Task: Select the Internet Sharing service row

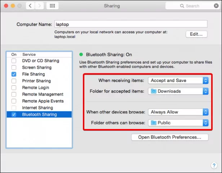Action: point(39,108)
